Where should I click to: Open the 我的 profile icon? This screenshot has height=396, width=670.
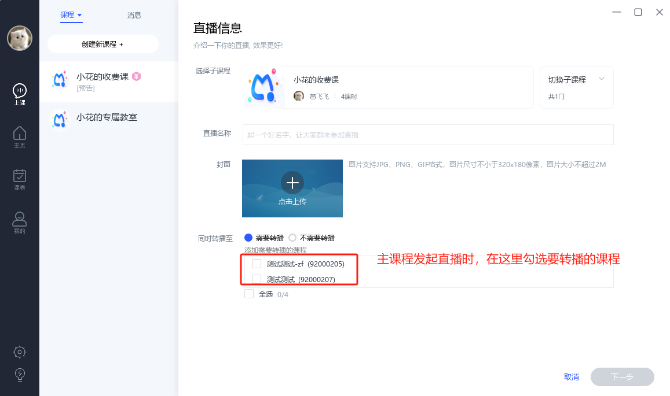click(x=20, y=223)
